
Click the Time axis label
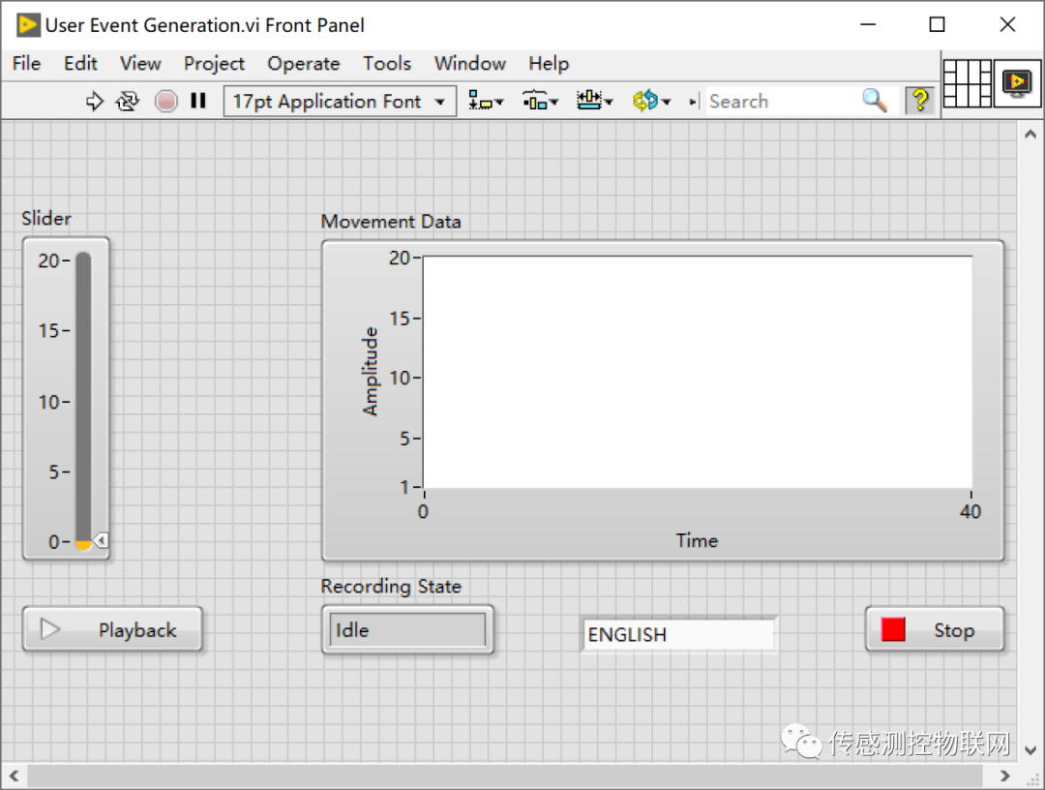[697, 540]
